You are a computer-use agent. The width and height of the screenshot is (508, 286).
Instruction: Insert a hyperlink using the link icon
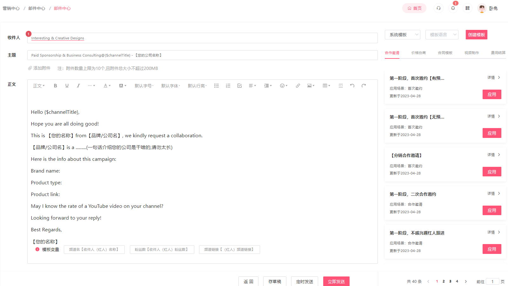click(297, 85)
